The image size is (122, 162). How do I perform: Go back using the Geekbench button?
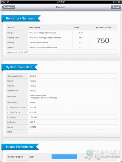click(8, 7)
